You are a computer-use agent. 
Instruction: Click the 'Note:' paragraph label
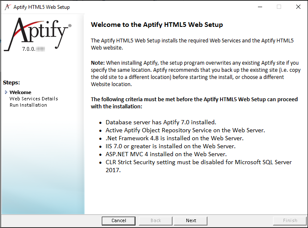tap(98, 63)
